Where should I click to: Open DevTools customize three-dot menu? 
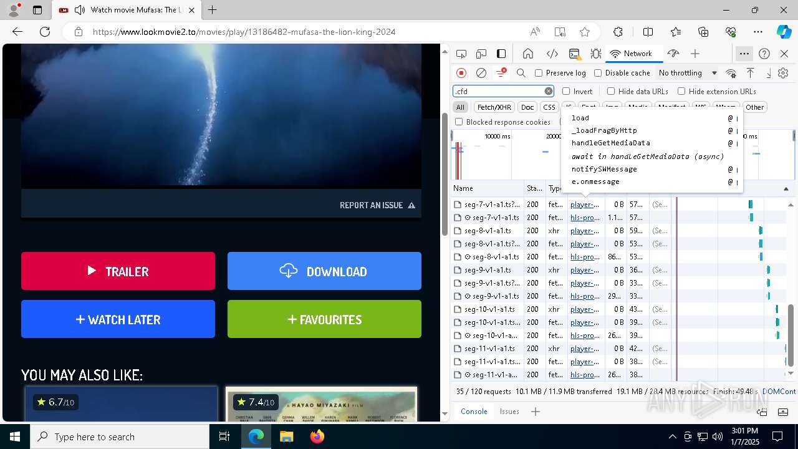click(744, 54)
